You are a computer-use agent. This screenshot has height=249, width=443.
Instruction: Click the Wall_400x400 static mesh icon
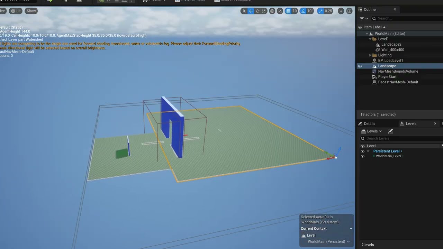click(378, 50)
